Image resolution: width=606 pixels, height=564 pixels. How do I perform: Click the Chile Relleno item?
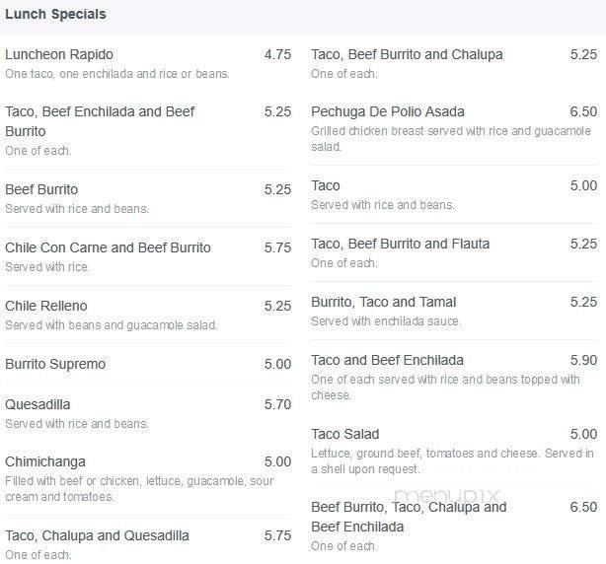click(46, 306)
